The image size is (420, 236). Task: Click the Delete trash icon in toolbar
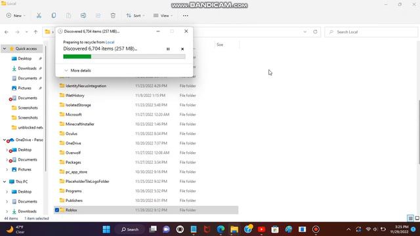[113, 16]
